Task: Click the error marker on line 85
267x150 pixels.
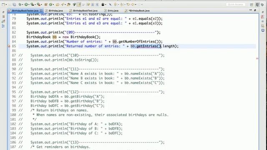Action: (x=9, y=46)
